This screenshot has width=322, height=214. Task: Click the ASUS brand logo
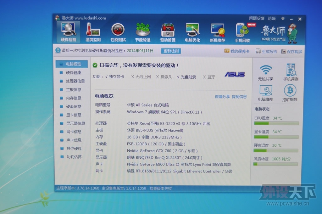pos(235,74)
